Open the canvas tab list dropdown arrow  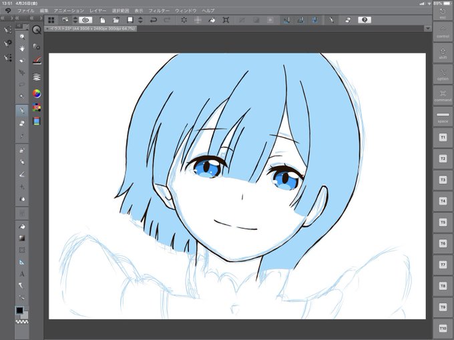[x=428, y=28]
